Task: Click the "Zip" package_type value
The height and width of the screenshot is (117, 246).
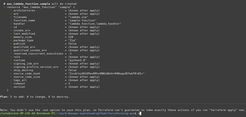Action: pos(72,40)
